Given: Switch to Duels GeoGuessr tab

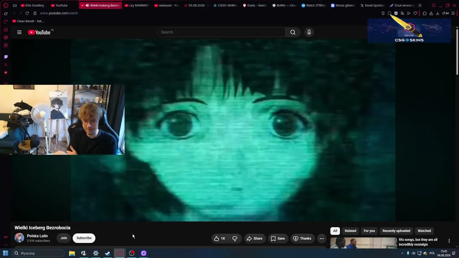Looking at the screenshot, I should point(255,5).
